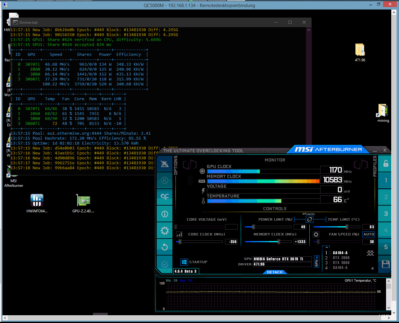Click the fan speed value field 38
The image size is (399, 323).
[x=369, y=242]
